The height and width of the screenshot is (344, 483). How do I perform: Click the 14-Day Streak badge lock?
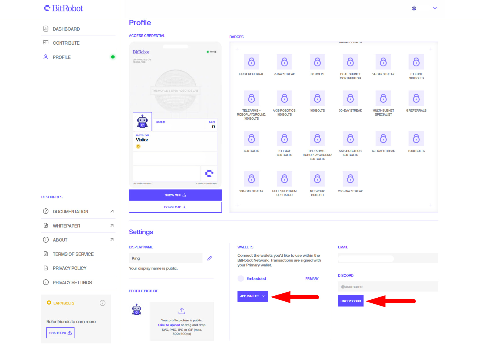click(x=383, y=62)
